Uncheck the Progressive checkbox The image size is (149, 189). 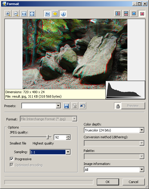(12, 159)
